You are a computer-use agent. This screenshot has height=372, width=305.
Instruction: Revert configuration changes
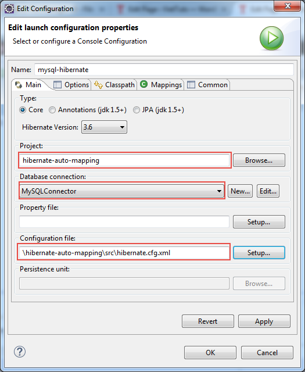point(208,321)
